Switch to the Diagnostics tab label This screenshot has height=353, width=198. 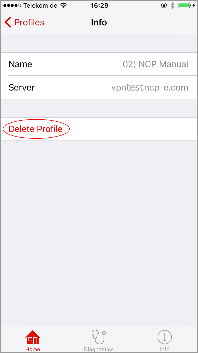[x=99, y=349]
